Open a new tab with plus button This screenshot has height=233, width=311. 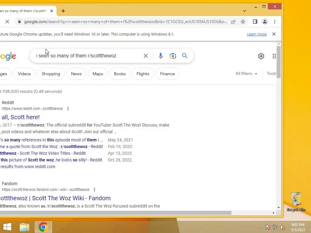pyautogui.click(x=63, y=11)
